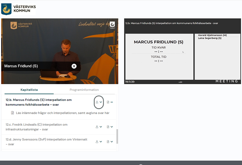The image size is (242, 165).
Task: Collapse documents of 12.b with minus icon
Action: [x=112, y=102]
